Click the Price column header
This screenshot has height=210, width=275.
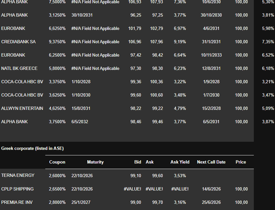(241, 162)
